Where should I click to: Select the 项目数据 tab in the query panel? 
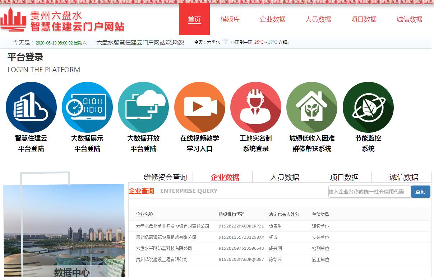click(x=344, y=177)
